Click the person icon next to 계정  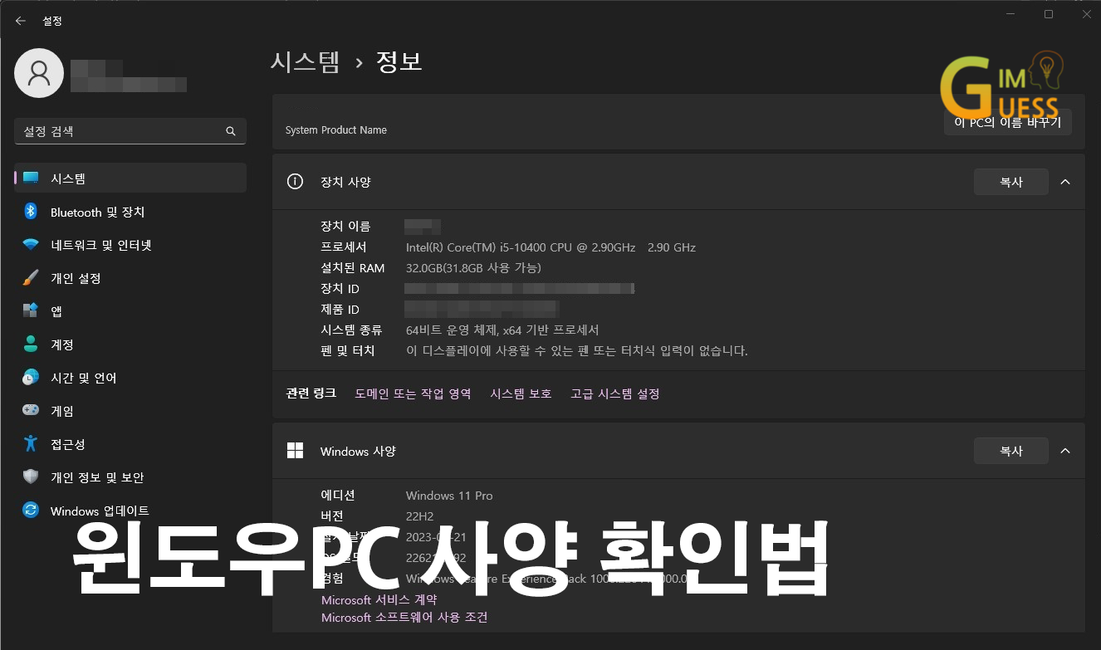pyautogui.click(x=31, y=344)
